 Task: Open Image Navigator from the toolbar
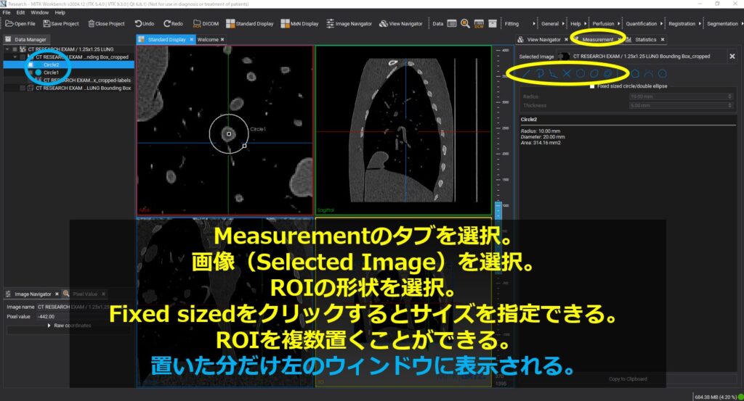[349, 23]
